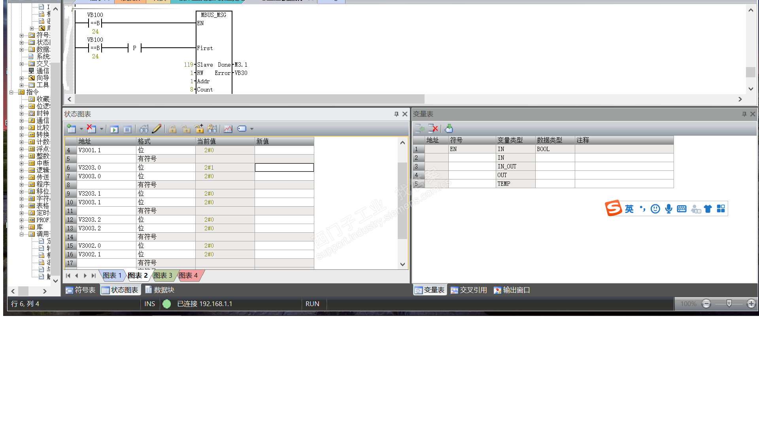The image size is (759, 426).
Task: Click the add chart icon in toolbar
Action: pos(71,129)
